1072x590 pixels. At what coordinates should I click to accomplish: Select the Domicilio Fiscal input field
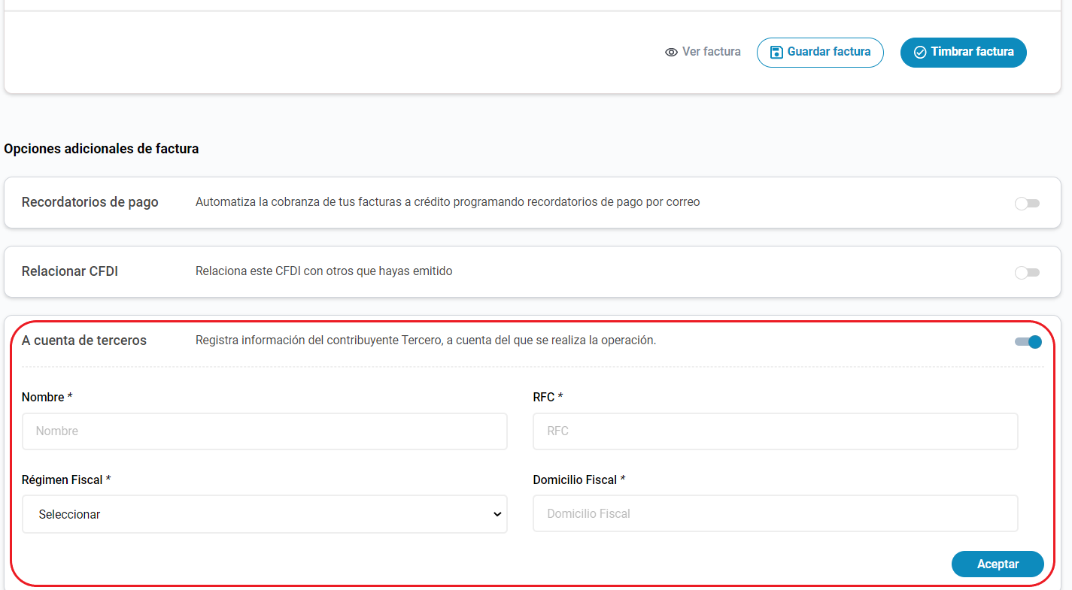point(776,514)
